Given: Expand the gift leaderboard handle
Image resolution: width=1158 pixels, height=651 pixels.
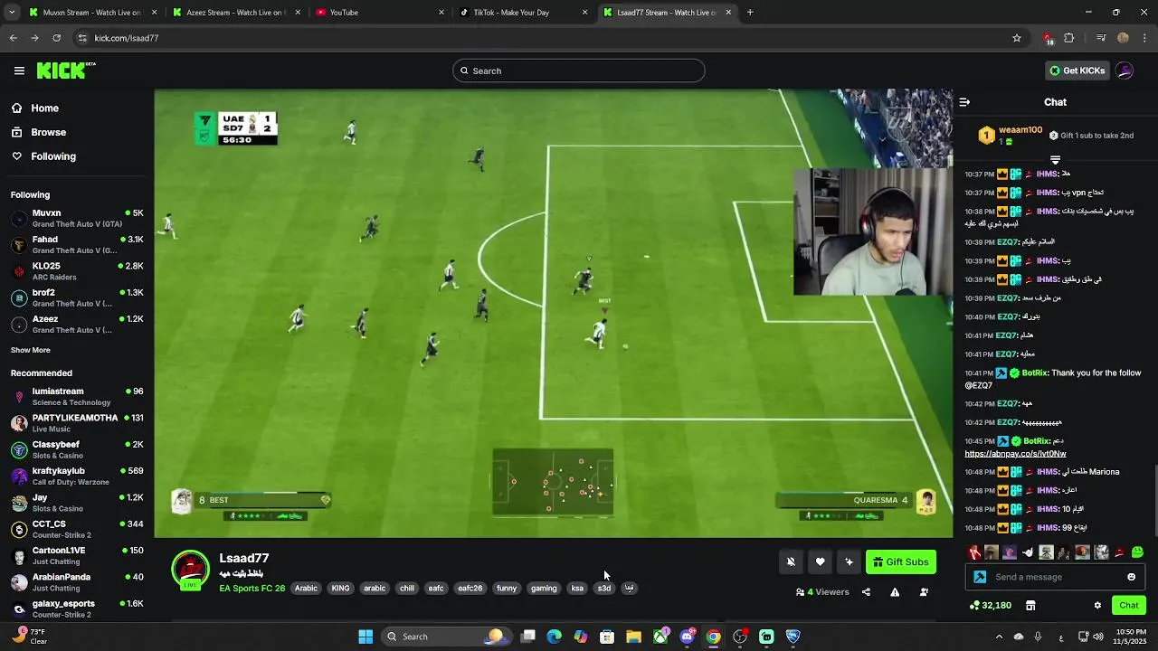Looking at the screenshot, I should tap(1055, 160).
